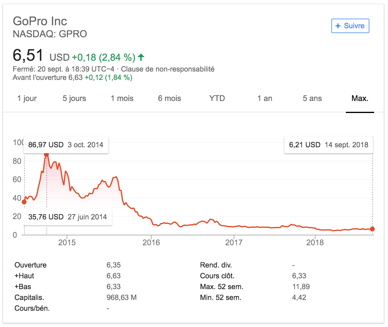This screenshot has height=327, width=388.
Task: Click the 2016 axis label
Action: 151,243
